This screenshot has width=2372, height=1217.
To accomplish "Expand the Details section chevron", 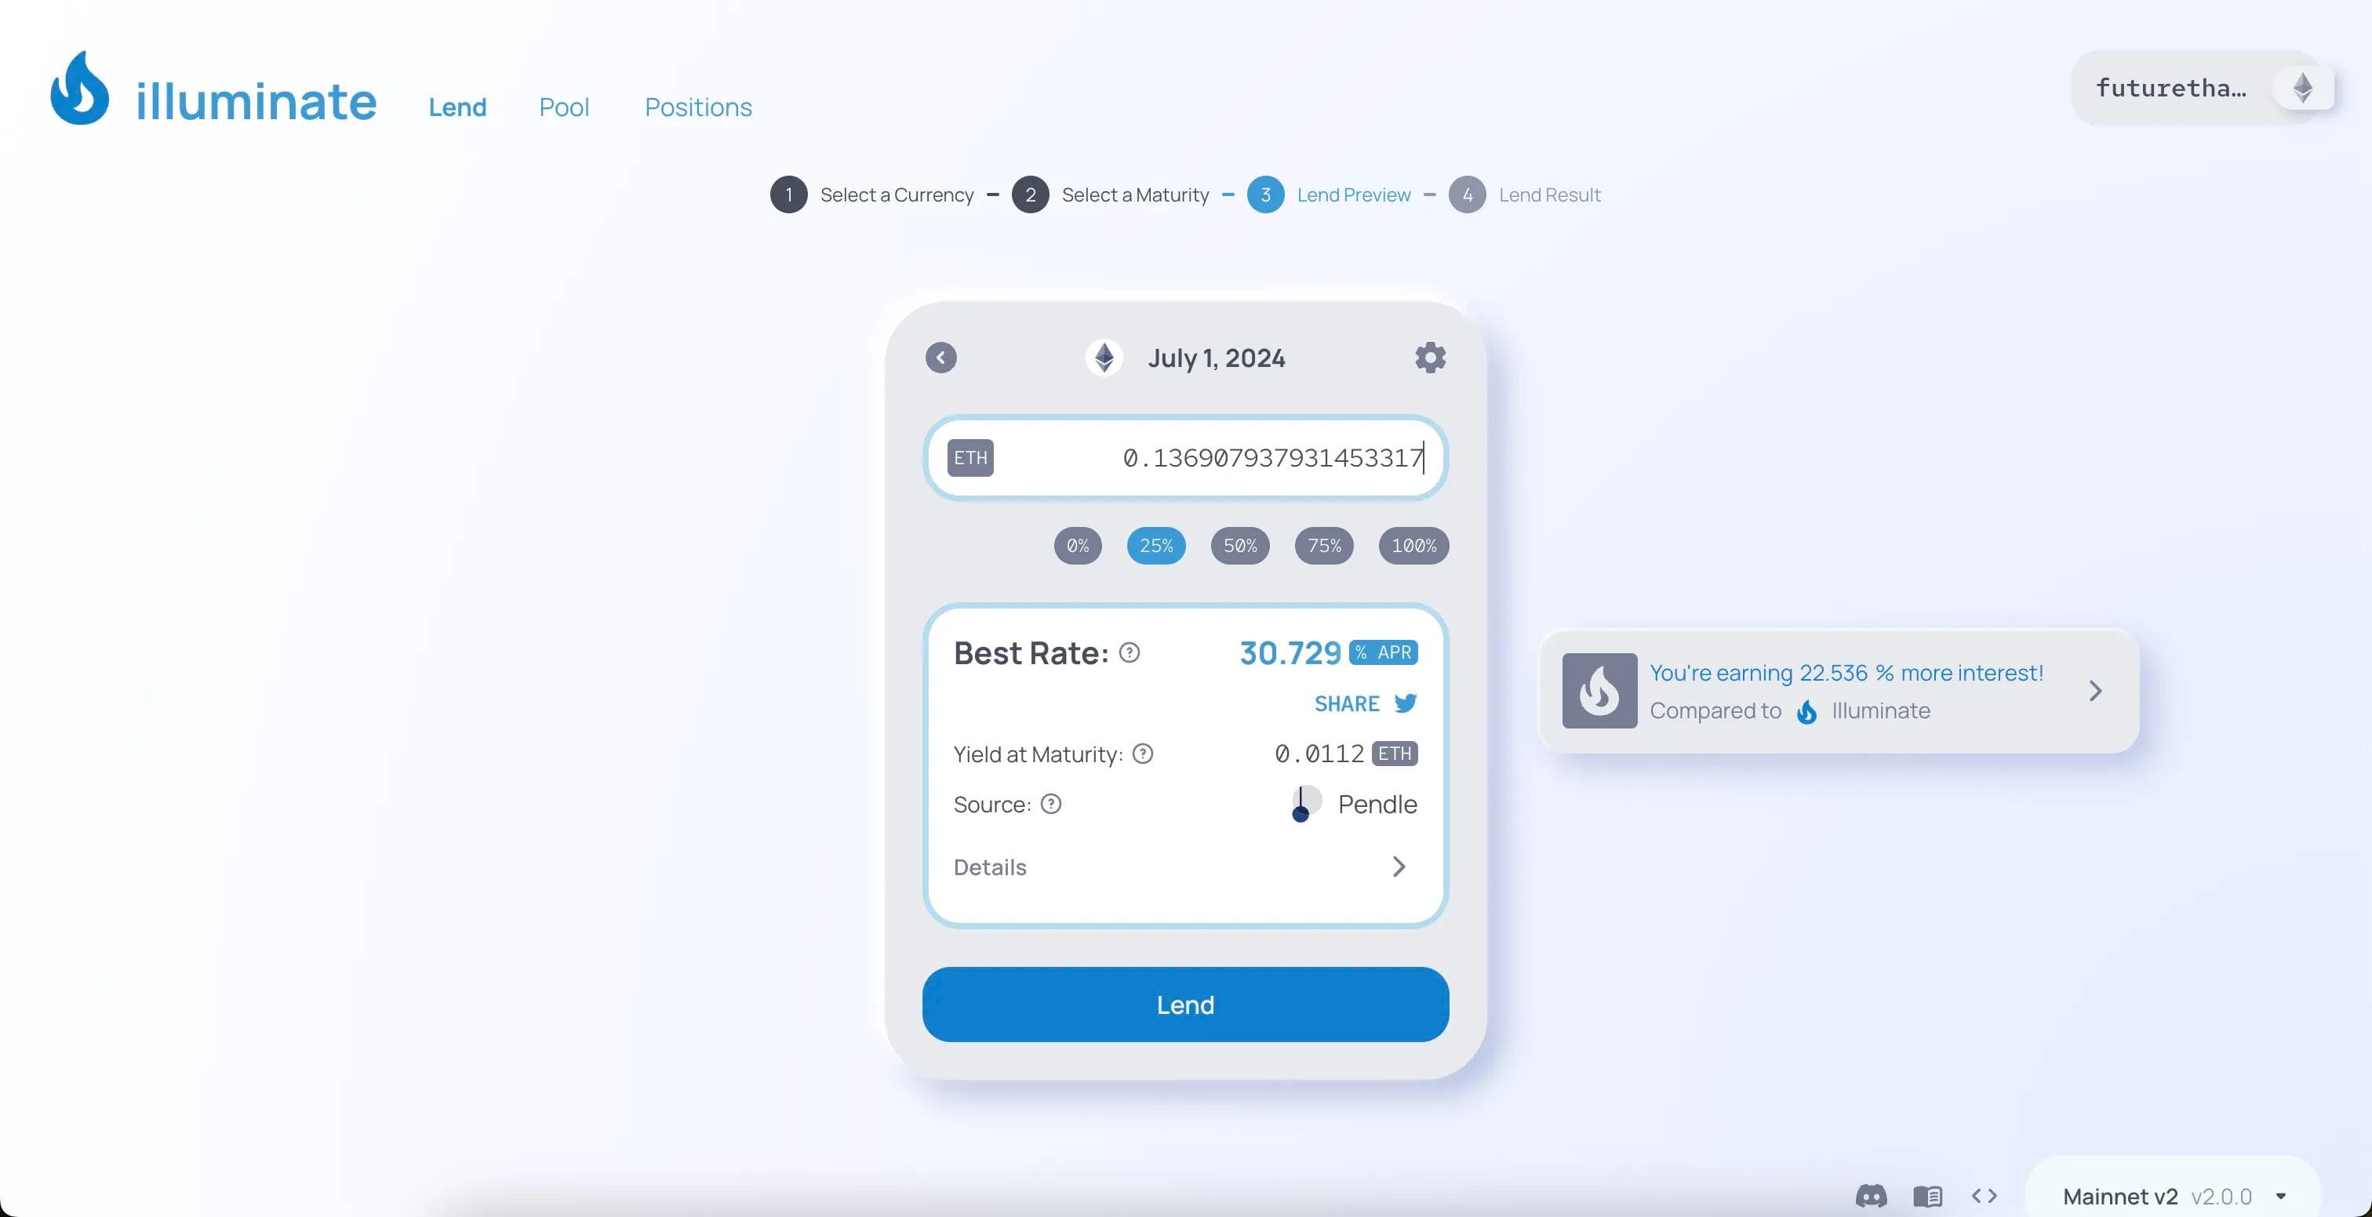I will point(1399,866).
